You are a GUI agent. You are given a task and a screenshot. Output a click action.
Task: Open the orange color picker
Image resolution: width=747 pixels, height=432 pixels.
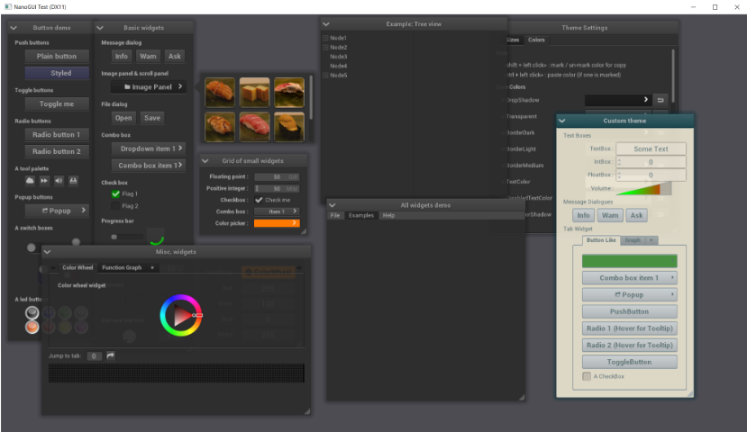(277, 223)
